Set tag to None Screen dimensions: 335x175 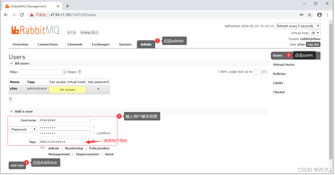(x=110, y=154)
